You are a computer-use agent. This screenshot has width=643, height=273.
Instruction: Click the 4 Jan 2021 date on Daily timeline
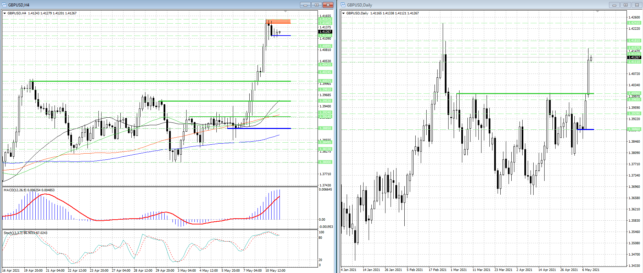coord(349,270)
